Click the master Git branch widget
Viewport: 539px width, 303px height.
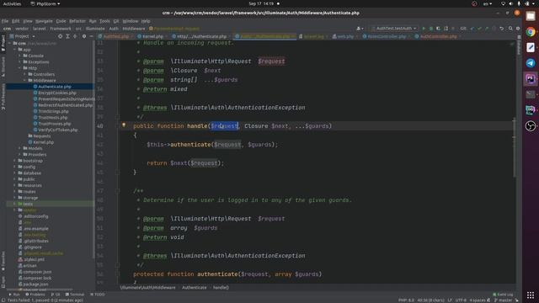(504, 300)
